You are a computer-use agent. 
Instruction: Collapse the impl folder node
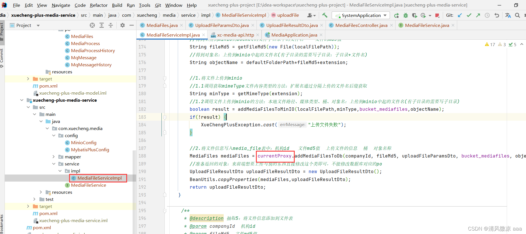point(60,171)
